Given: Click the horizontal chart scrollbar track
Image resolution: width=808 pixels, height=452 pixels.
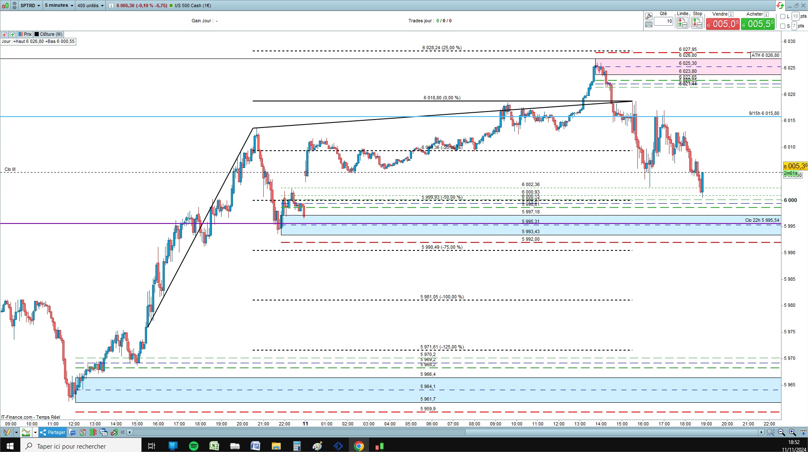Looking at the screenshot, I should coord(447,432).
